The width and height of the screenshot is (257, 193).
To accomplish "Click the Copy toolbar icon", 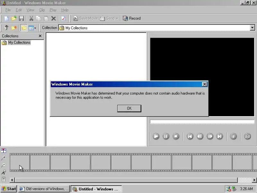I will click(x=39, y=18).
